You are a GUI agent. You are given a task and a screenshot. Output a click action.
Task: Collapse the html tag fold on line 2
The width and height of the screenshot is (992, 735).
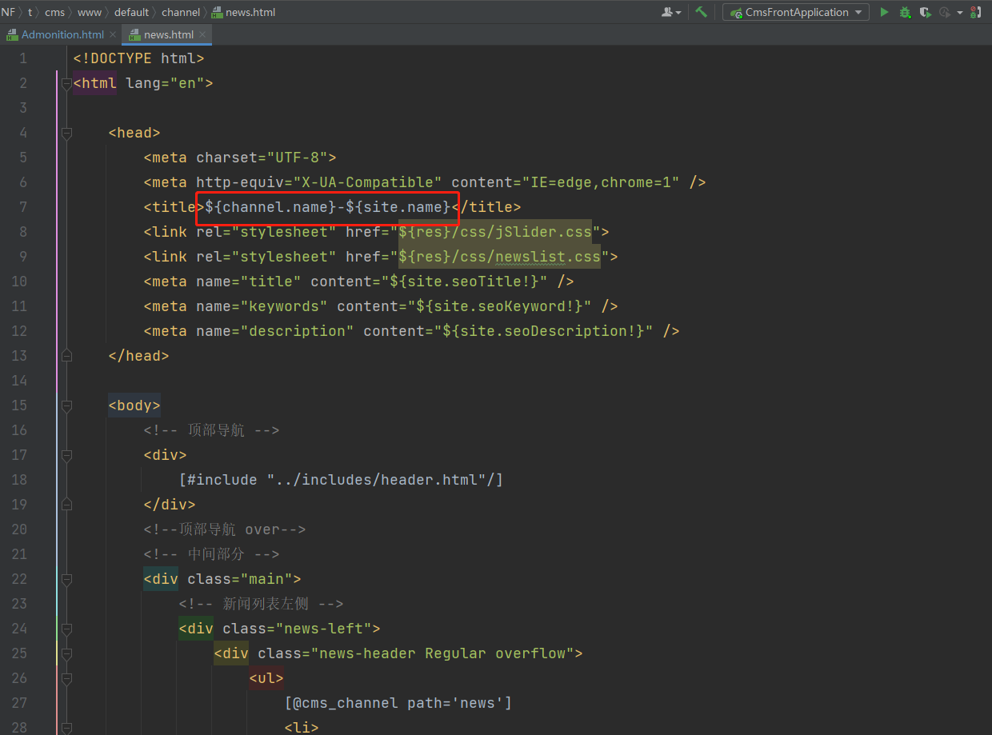[66, 83]
